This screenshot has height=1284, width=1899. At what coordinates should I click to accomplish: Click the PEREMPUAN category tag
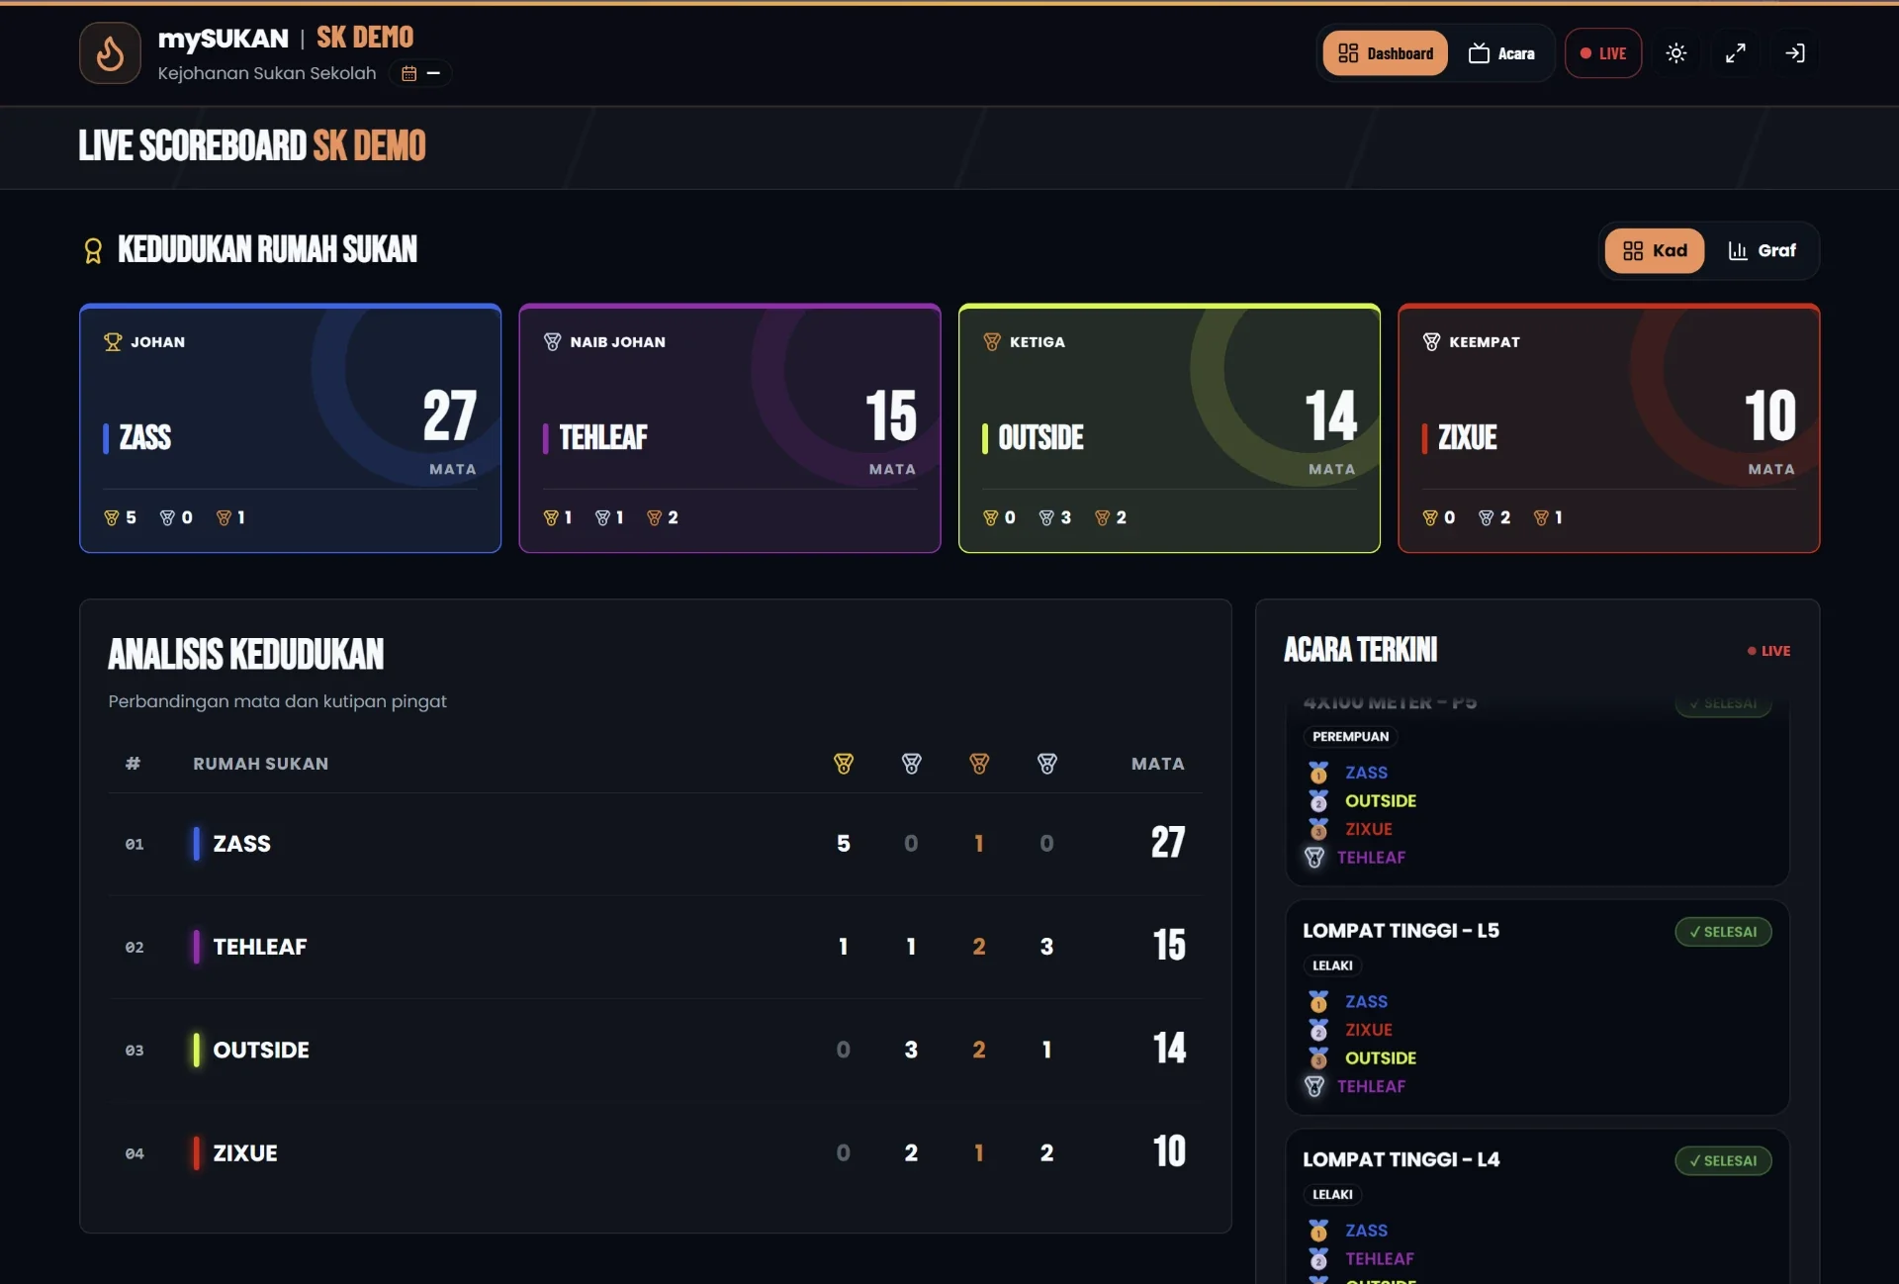coord(1350,736)
